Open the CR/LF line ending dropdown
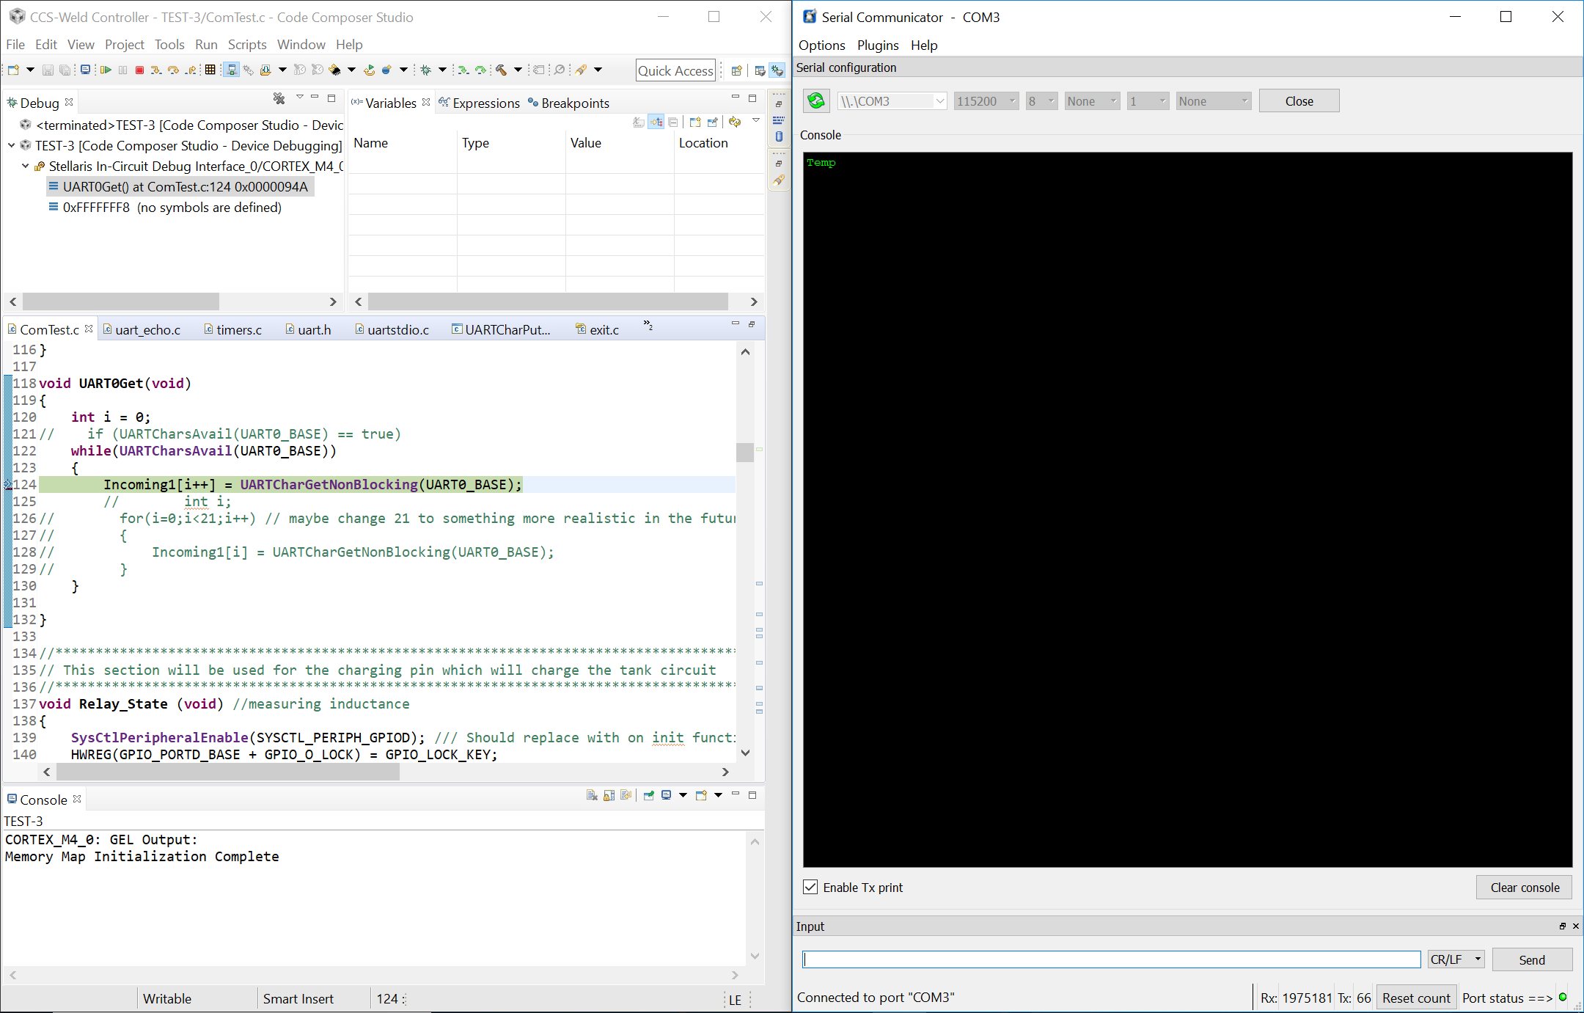The width and height of the screenshot is (1584, 1013). (1456, 959)
